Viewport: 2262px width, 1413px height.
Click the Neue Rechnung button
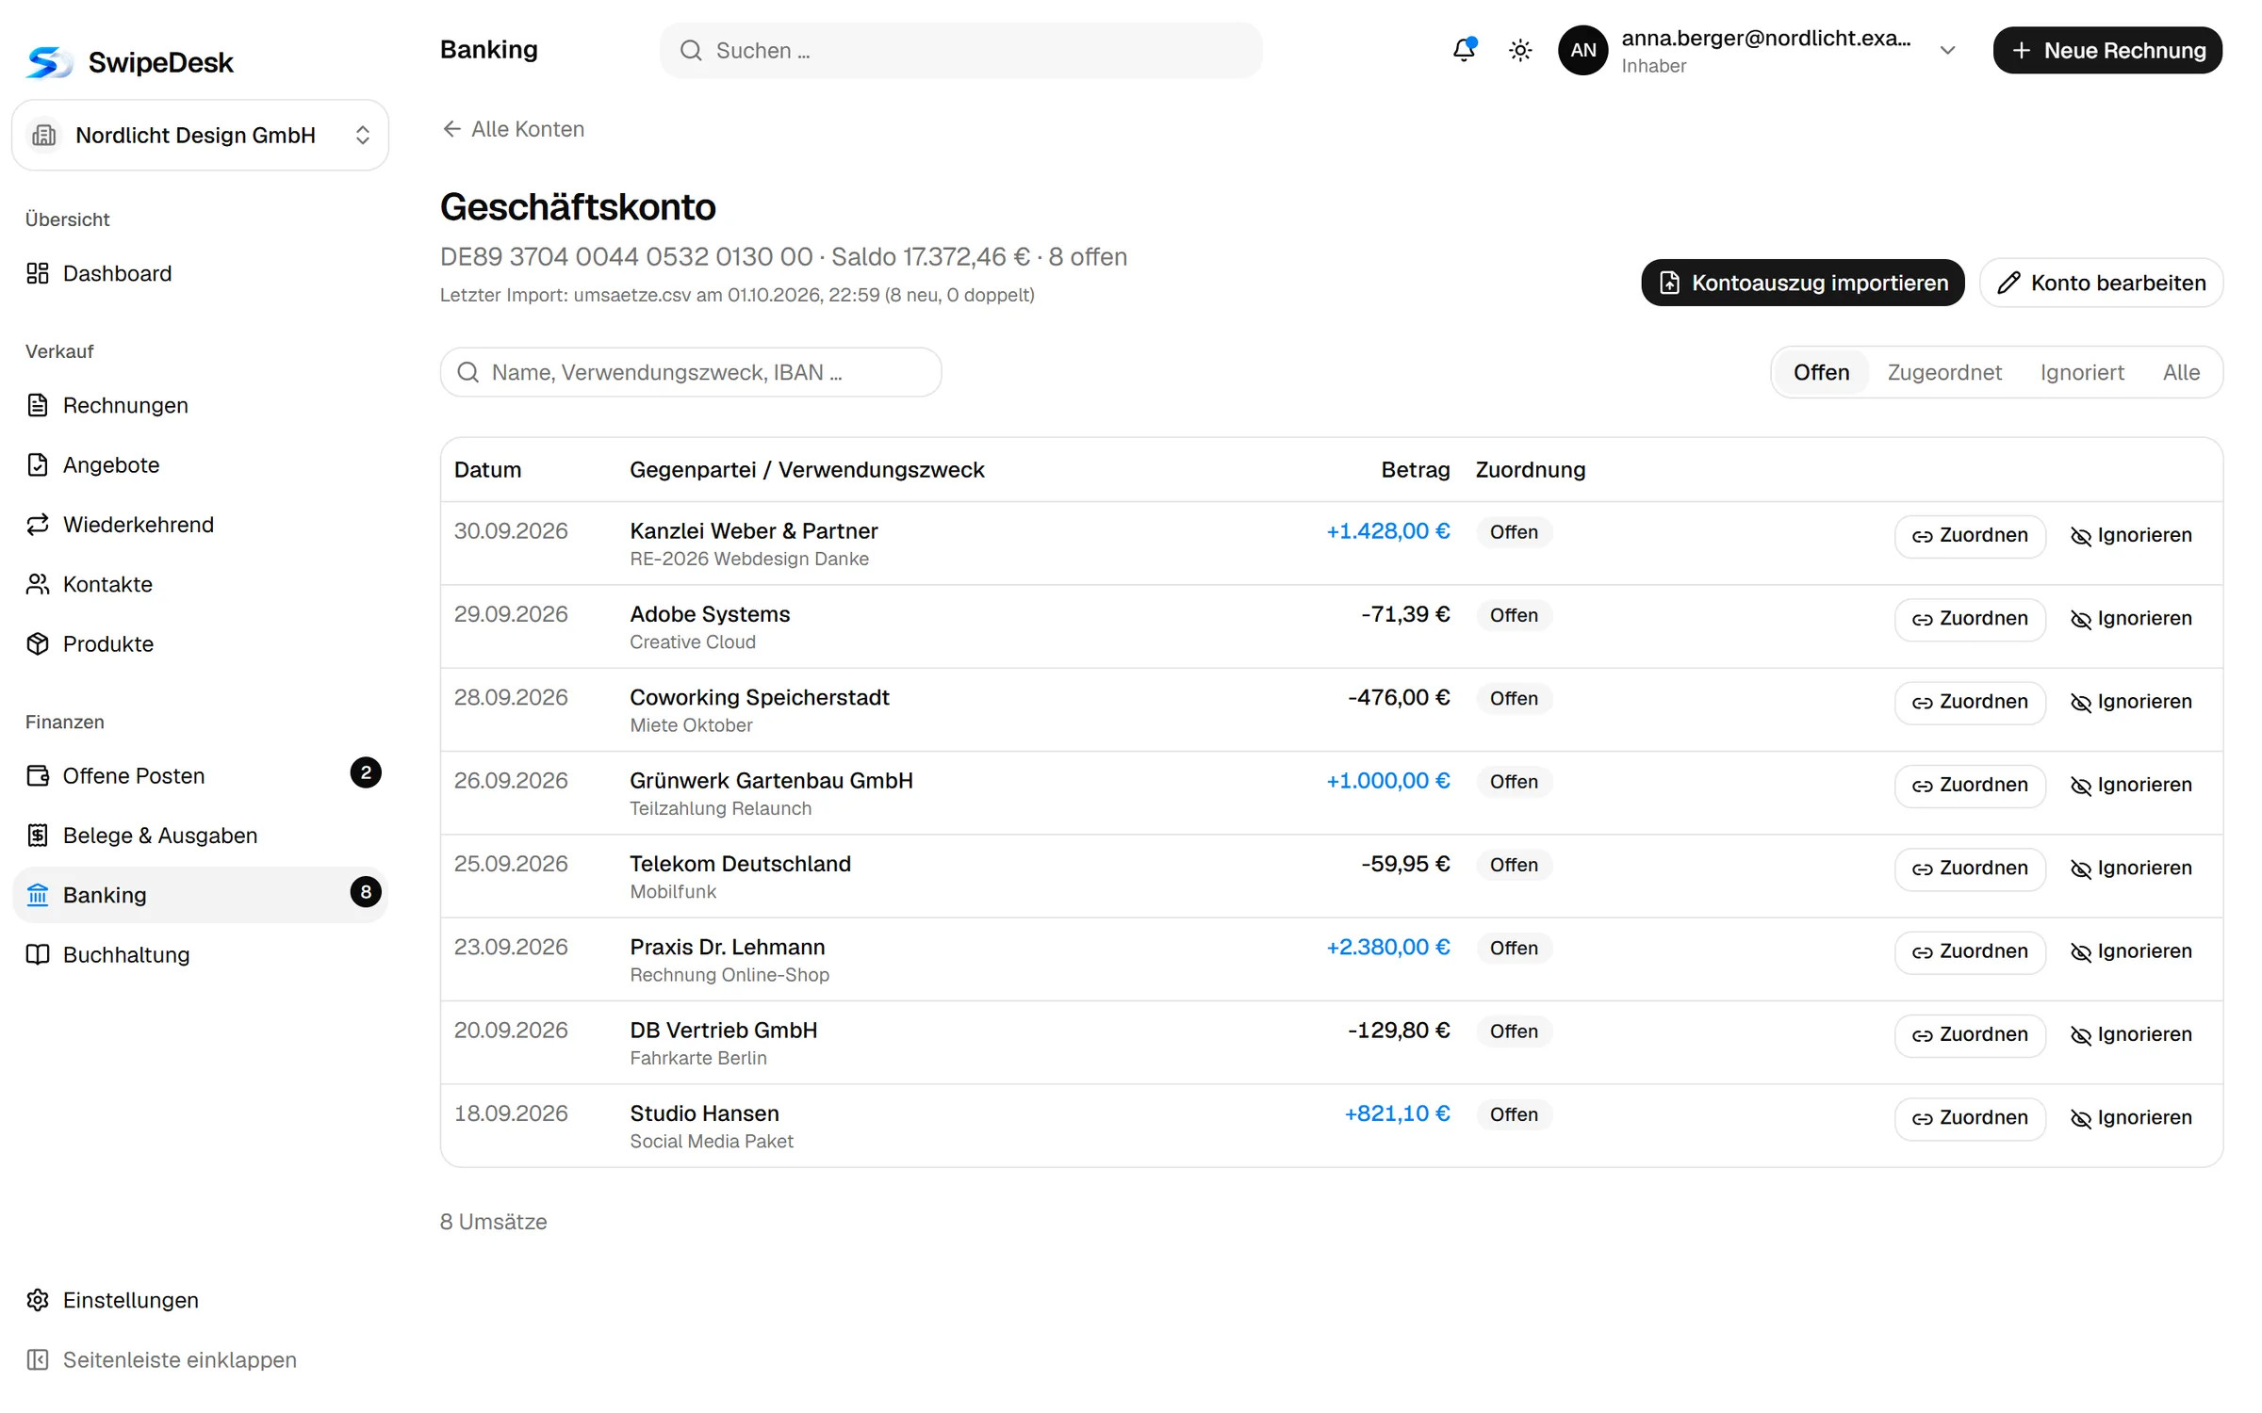2107,50
